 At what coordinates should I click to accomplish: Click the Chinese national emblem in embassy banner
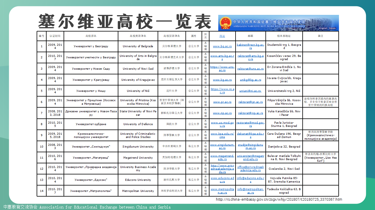(225, 22)
